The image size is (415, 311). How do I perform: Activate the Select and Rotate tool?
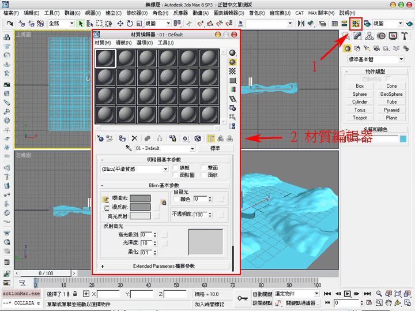[x=130, y=24]
